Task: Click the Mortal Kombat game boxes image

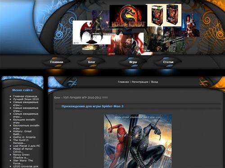Action: coord(164,15)
